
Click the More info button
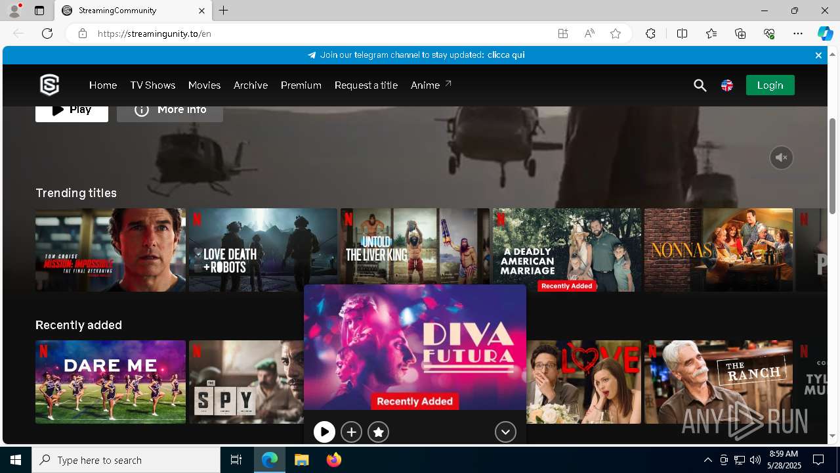(170, 112)
